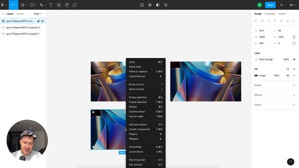
Task: Select the Move tool
Action: pyautogui.click(x=13, y=5)
